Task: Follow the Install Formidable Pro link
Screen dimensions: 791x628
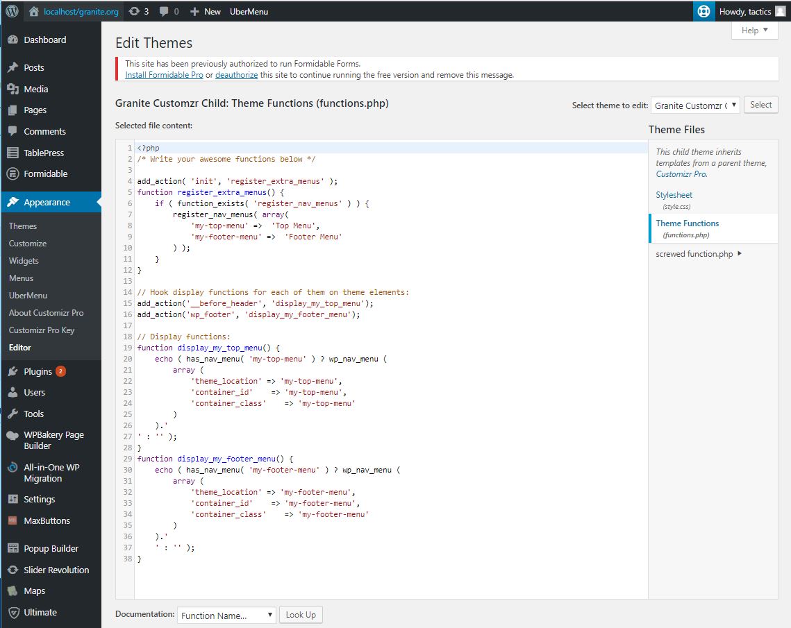Action: (x=164, y=75)
